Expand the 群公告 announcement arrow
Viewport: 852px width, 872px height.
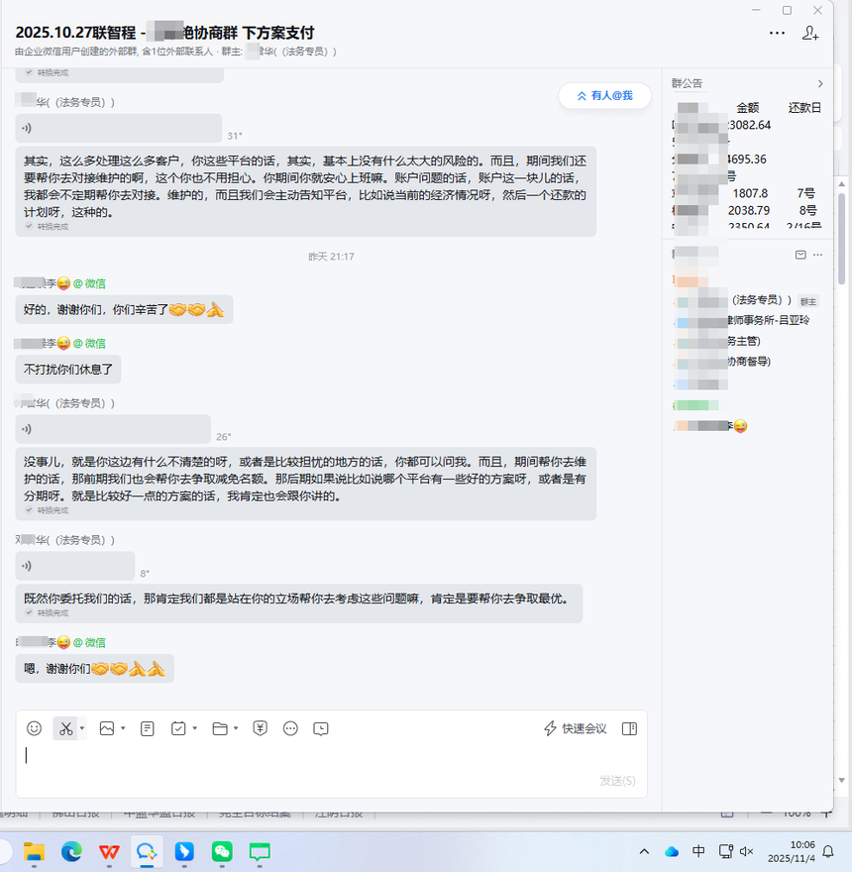820,83
